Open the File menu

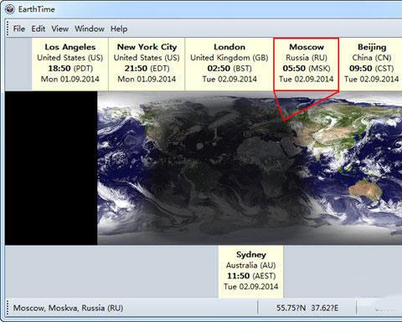point(19,29)
